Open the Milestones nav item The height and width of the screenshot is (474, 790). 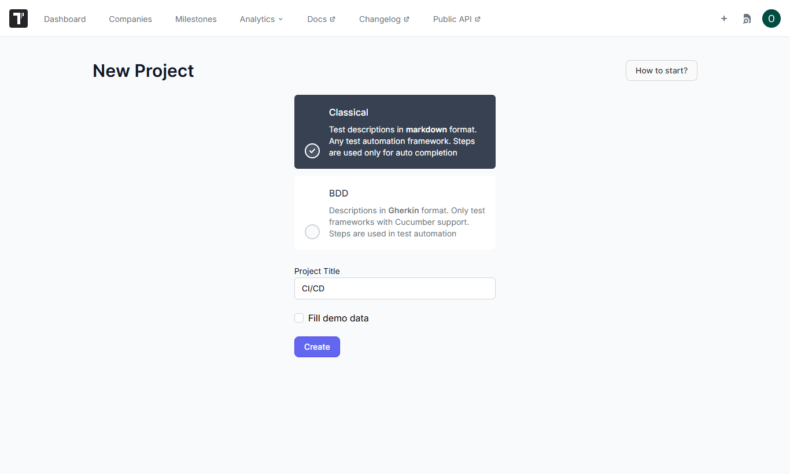(196, 19)
